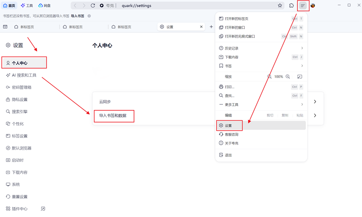
Task: Click the extensions puzzle icon
Action: click(x=291, y=5)
